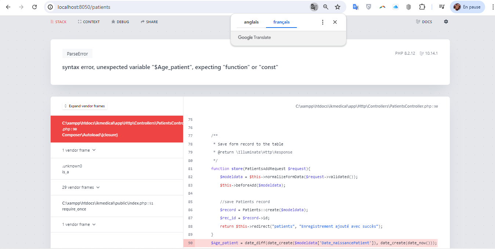The height and width of the screenshot is (249, 495).
Task: Switch to the STACK tab
Action: click(59, 22)
